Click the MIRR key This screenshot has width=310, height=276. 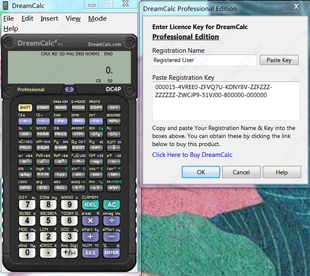(43, 134)
